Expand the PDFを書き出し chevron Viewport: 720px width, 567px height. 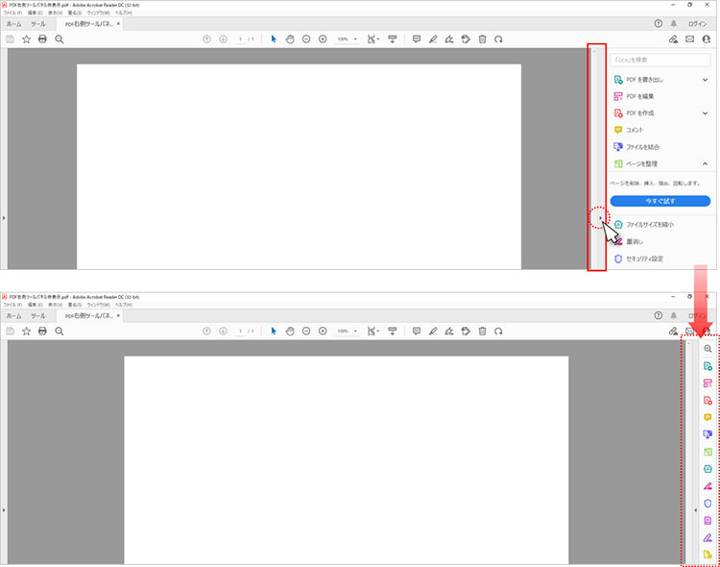point(705,80)
